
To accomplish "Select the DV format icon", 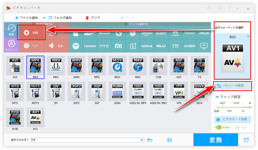I will point(56,91).
